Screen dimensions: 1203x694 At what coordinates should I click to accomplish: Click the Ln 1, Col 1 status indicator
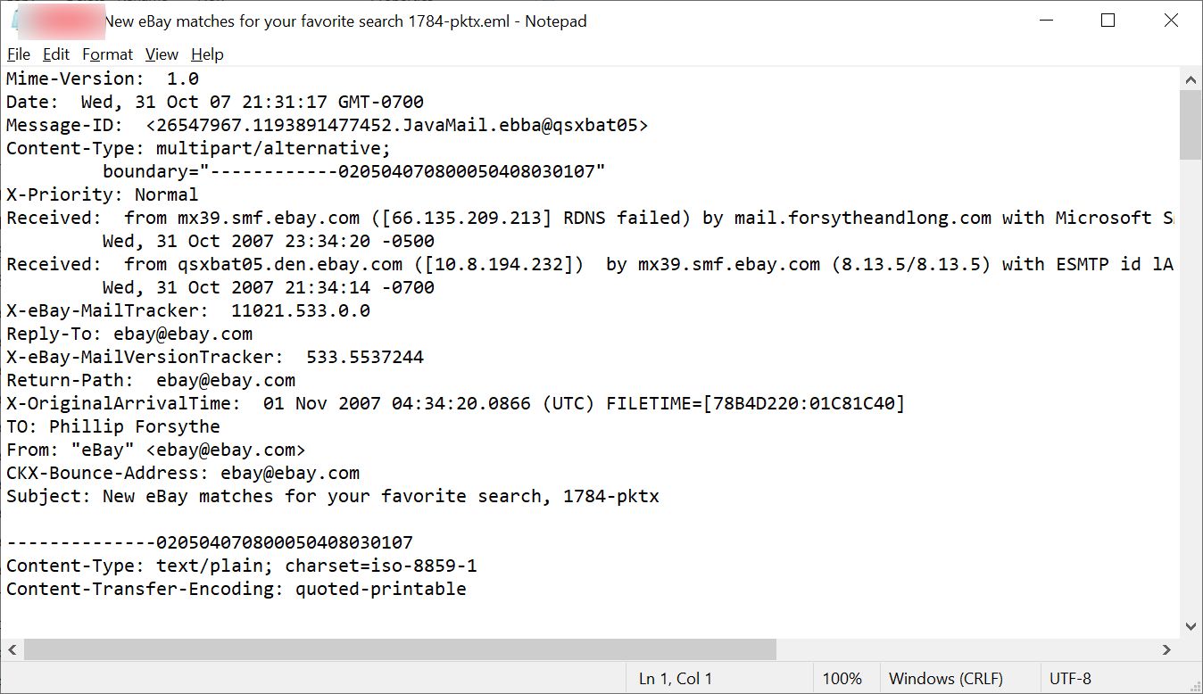(676, 679)
